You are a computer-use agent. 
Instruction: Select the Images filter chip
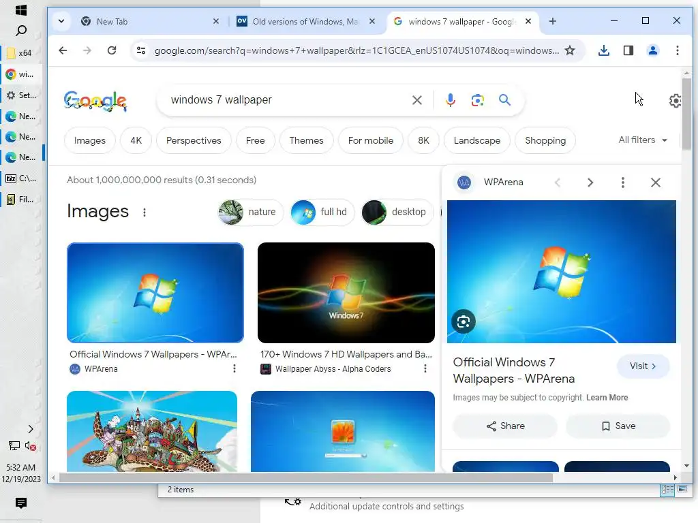pos(89,140)
